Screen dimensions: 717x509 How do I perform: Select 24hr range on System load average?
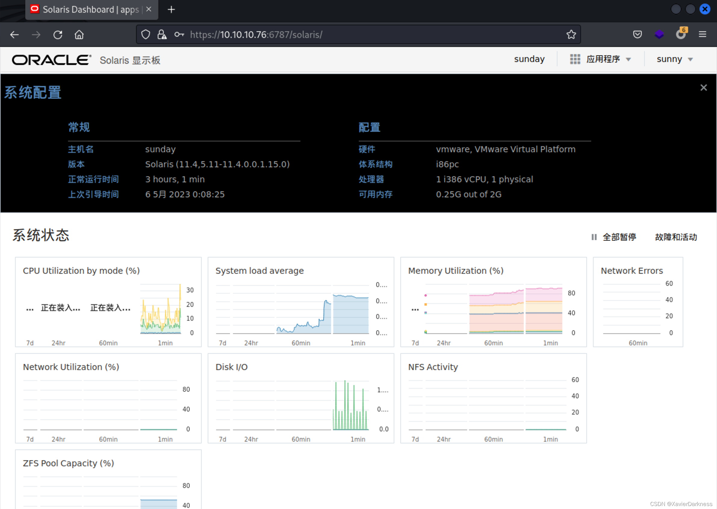(251, 343)
